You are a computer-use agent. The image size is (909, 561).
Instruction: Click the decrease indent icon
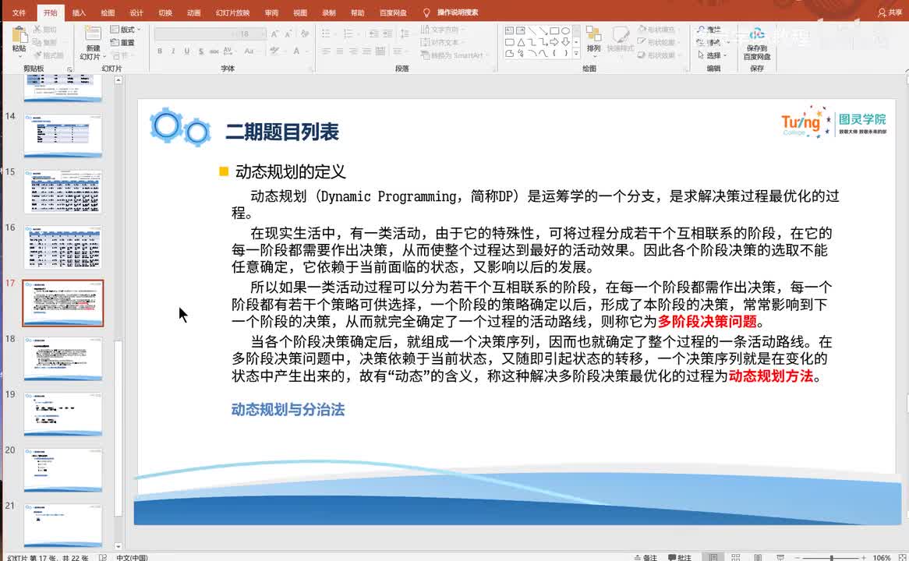click(x=373, y=34)
